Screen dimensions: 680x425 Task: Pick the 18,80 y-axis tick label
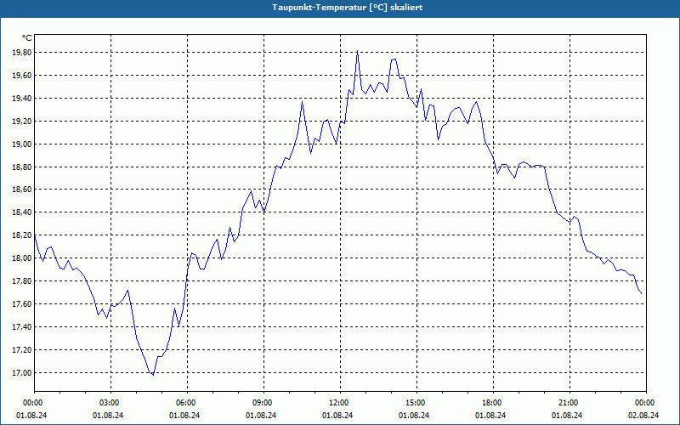(x=22, y=167)
